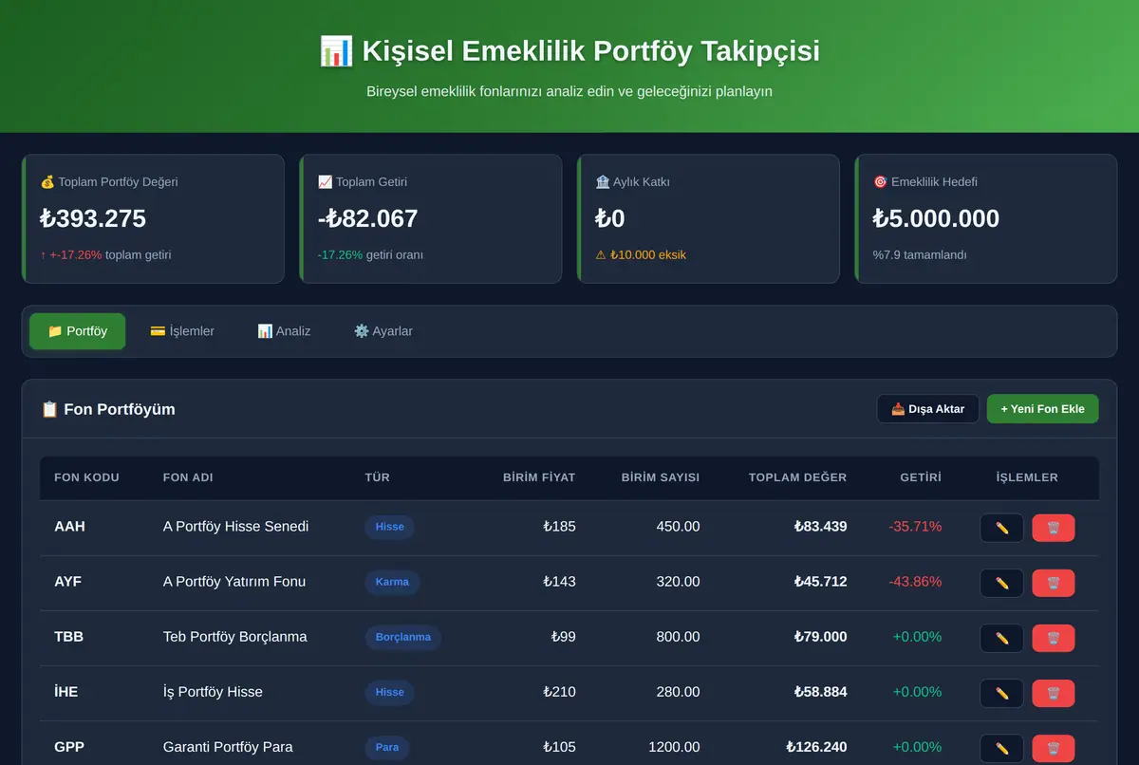
Task: Click the ₺393.275 portfolio value
Action: pyautogui.click(x=93, y=219)
